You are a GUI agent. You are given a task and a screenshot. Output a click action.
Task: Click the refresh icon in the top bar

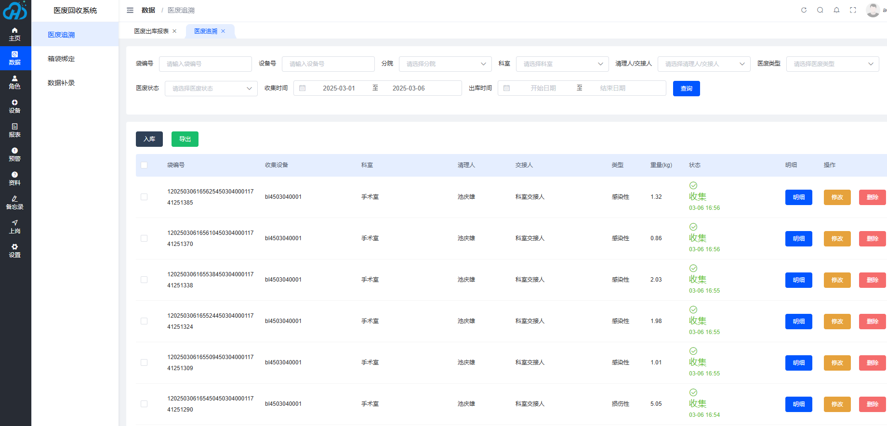(804, 10)
